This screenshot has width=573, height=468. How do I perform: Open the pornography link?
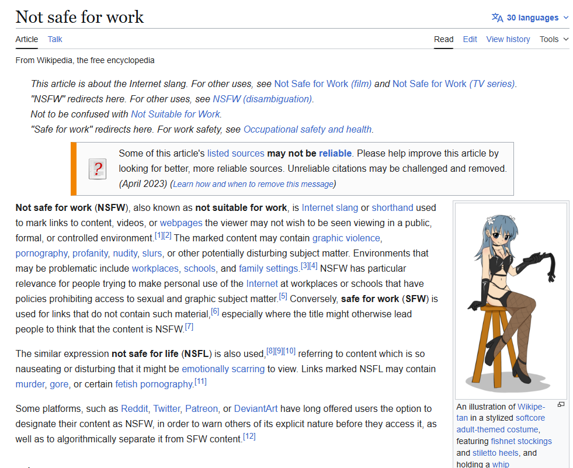[x=41, y=254]
